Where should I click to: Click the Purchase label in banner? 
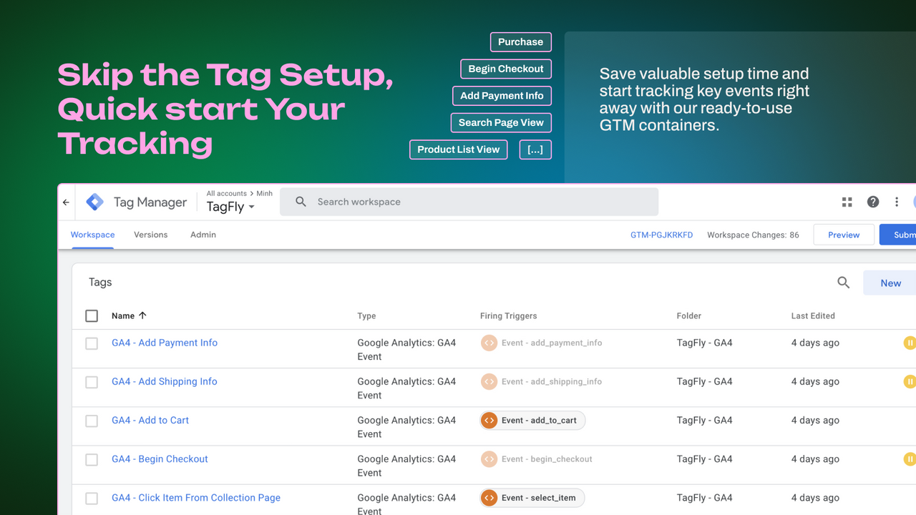coord(521,41)
